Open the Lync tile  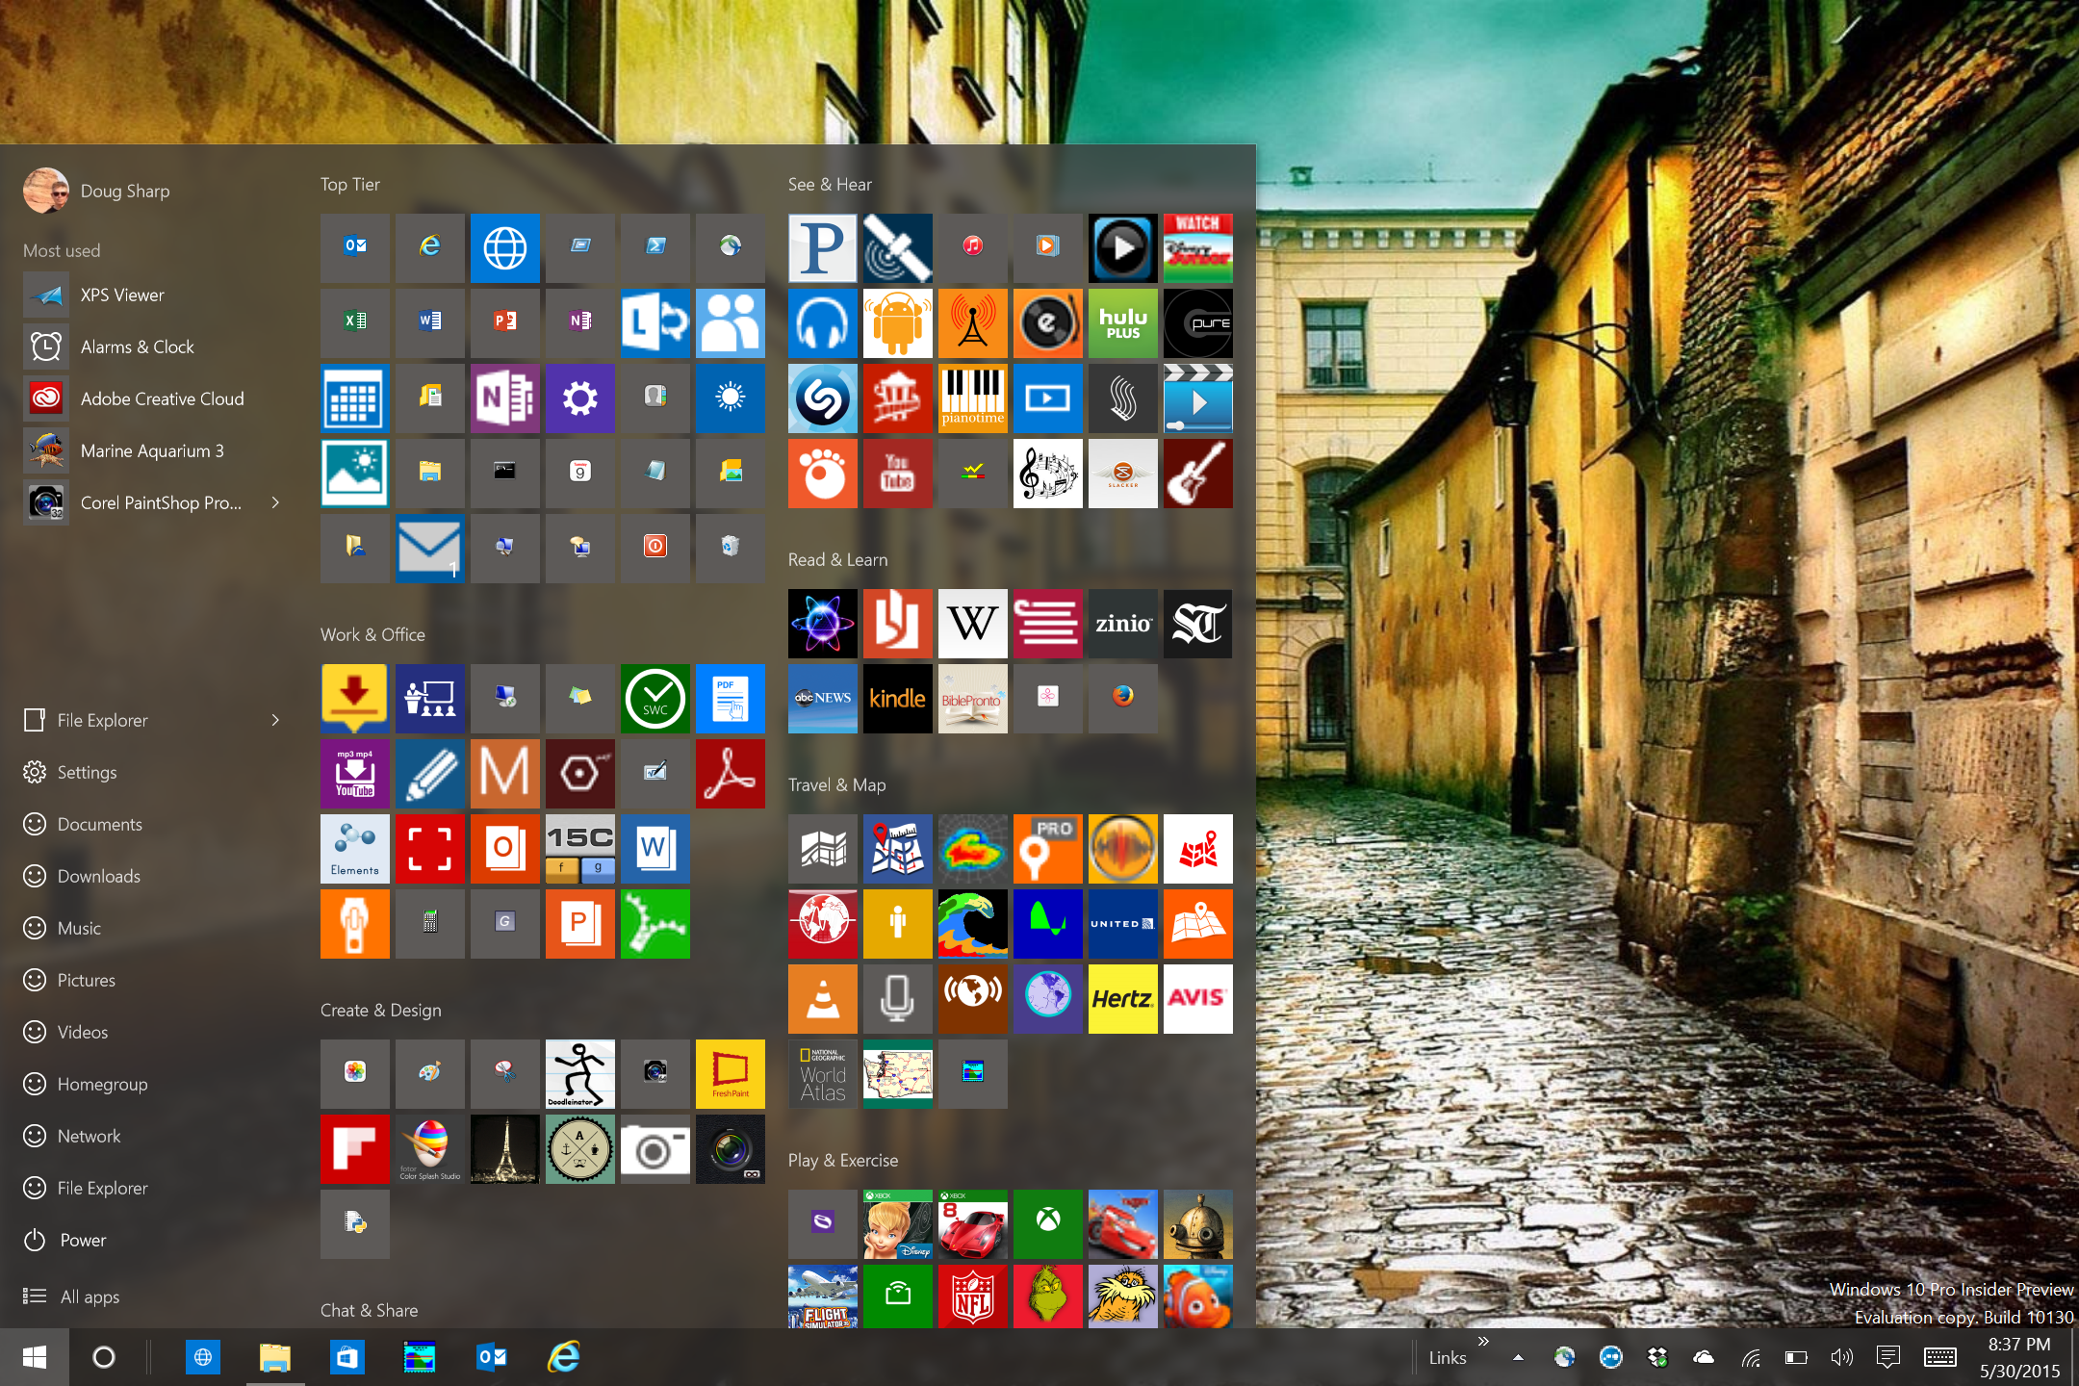point(654,322)
